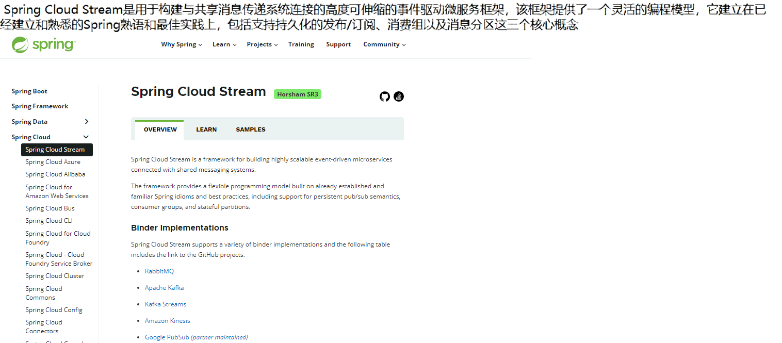This screenshot has width=782, height=343.
Task: Open Spring Boot in sidebar
Action: (x=29, y=91)
